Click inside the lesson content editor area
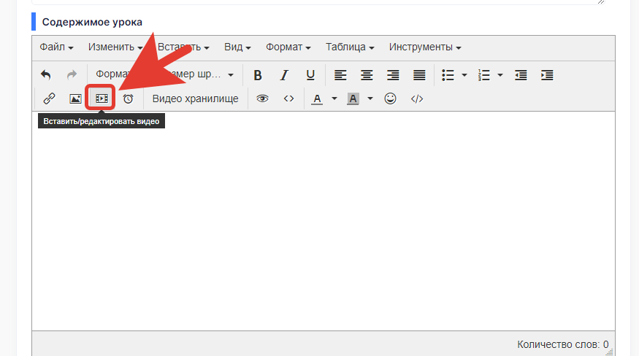Viewport: 639px width, 356px height. 324,221
